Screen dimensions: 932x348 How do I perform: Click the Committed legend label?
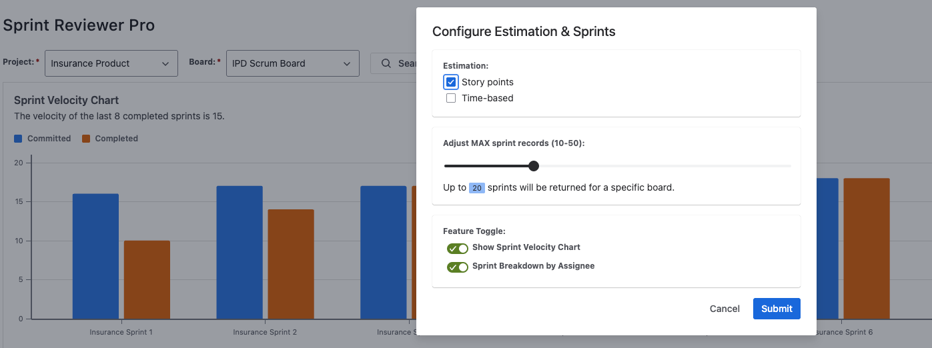pyautogui.click(x=49, y=139)
